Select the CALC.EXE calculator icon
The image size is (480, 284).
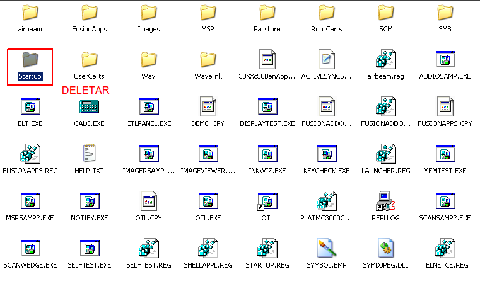[90, 106]
